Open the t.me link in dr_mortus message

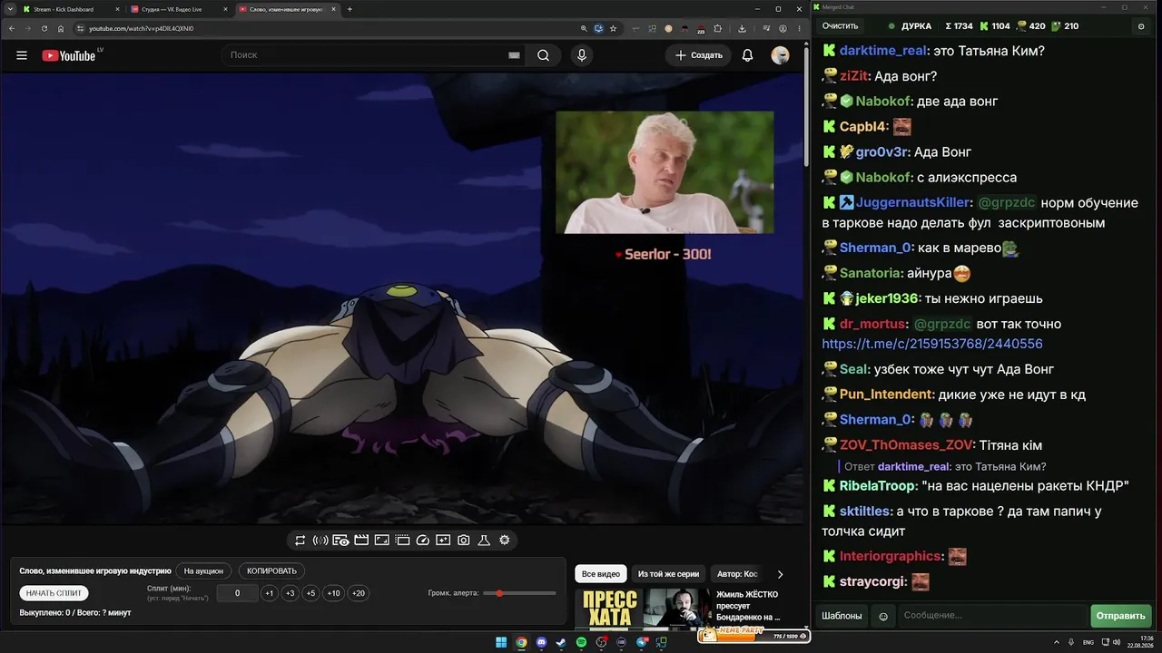click(932, 344)
